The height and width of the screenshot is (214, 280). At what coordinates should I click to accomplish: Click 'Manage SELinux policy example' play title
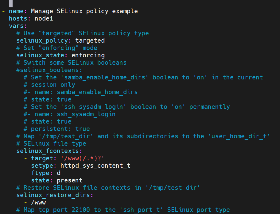pyautogui.click(x=84, y=11)
